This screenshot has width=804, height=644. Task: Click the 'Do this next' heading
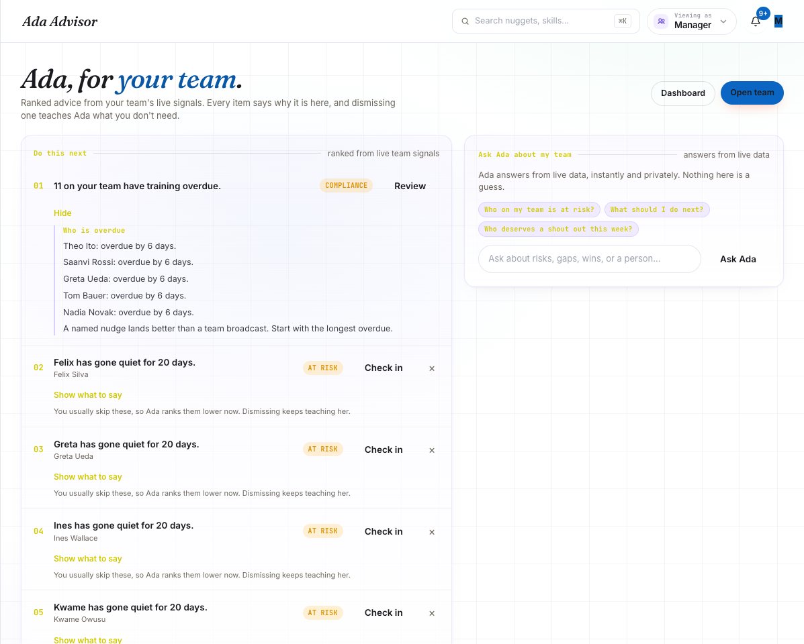tap(60, 153)
